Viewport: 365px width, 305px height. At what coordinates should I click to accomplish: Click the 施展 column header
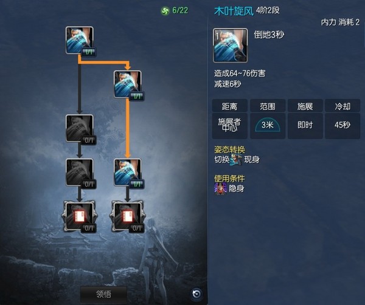tap(305, 106)
